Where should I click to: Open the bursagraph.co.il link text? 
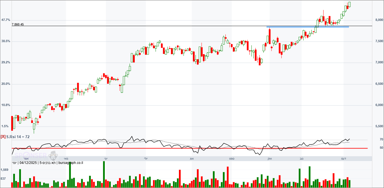pos(70,163)
